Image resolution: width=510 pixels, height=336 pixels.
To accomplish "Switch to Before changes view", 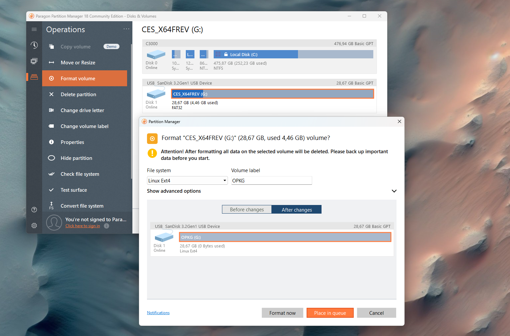I will point(247,209).
